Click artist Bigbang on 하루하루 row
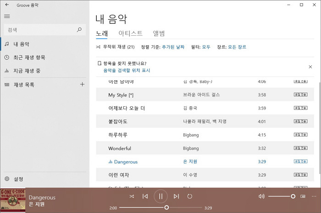Image resolution: width=321 pixels, height=213 pixels. click(191, 135)
